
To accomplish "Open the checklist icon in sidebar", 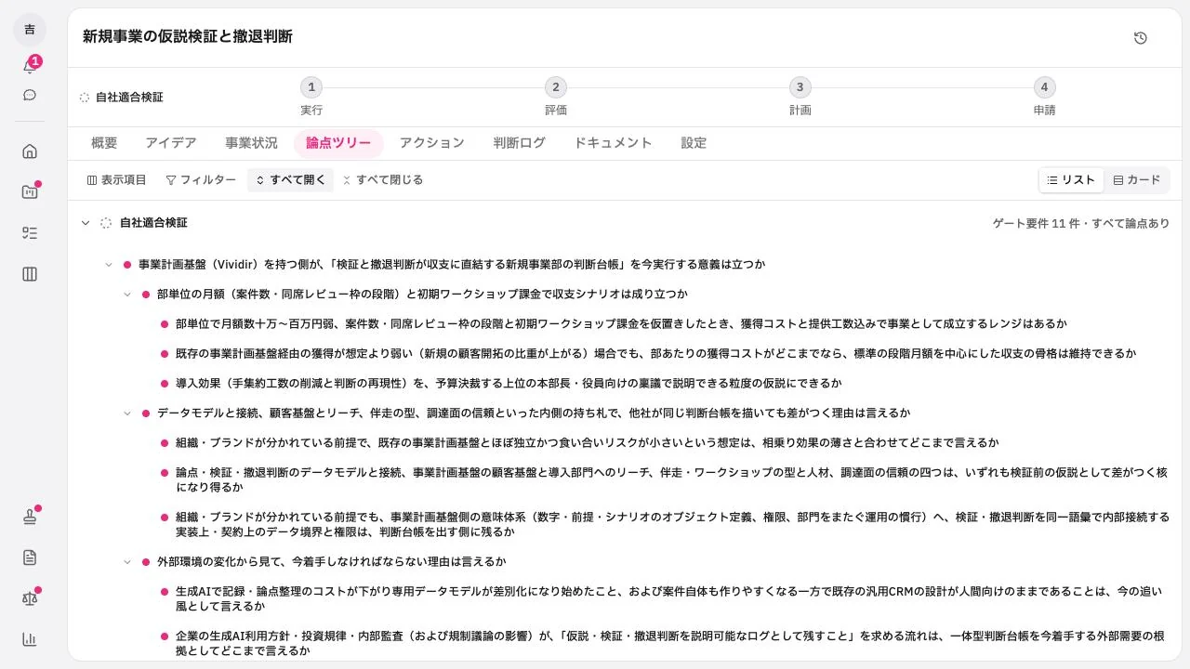I will pyautogui.click(x=30, y=233).
